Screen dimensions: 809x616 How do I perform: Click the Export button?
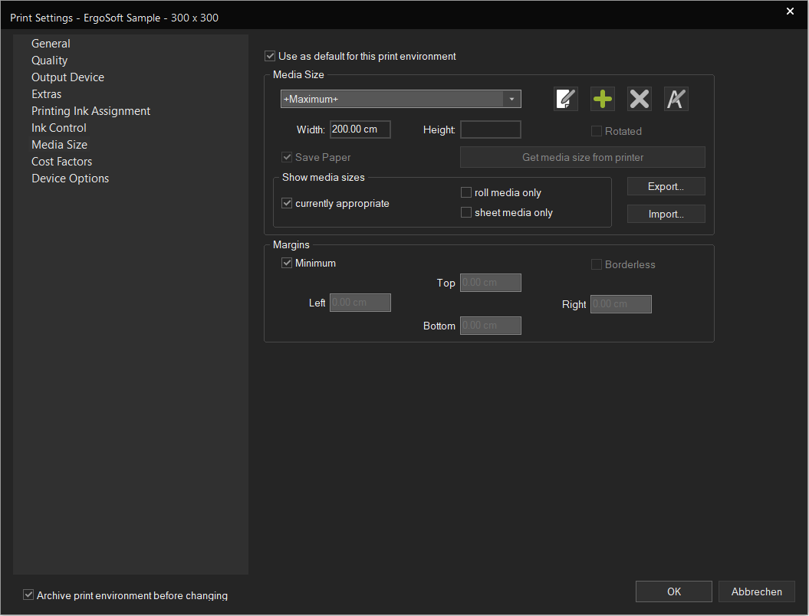pyautogui.click(x=666, y=187)
